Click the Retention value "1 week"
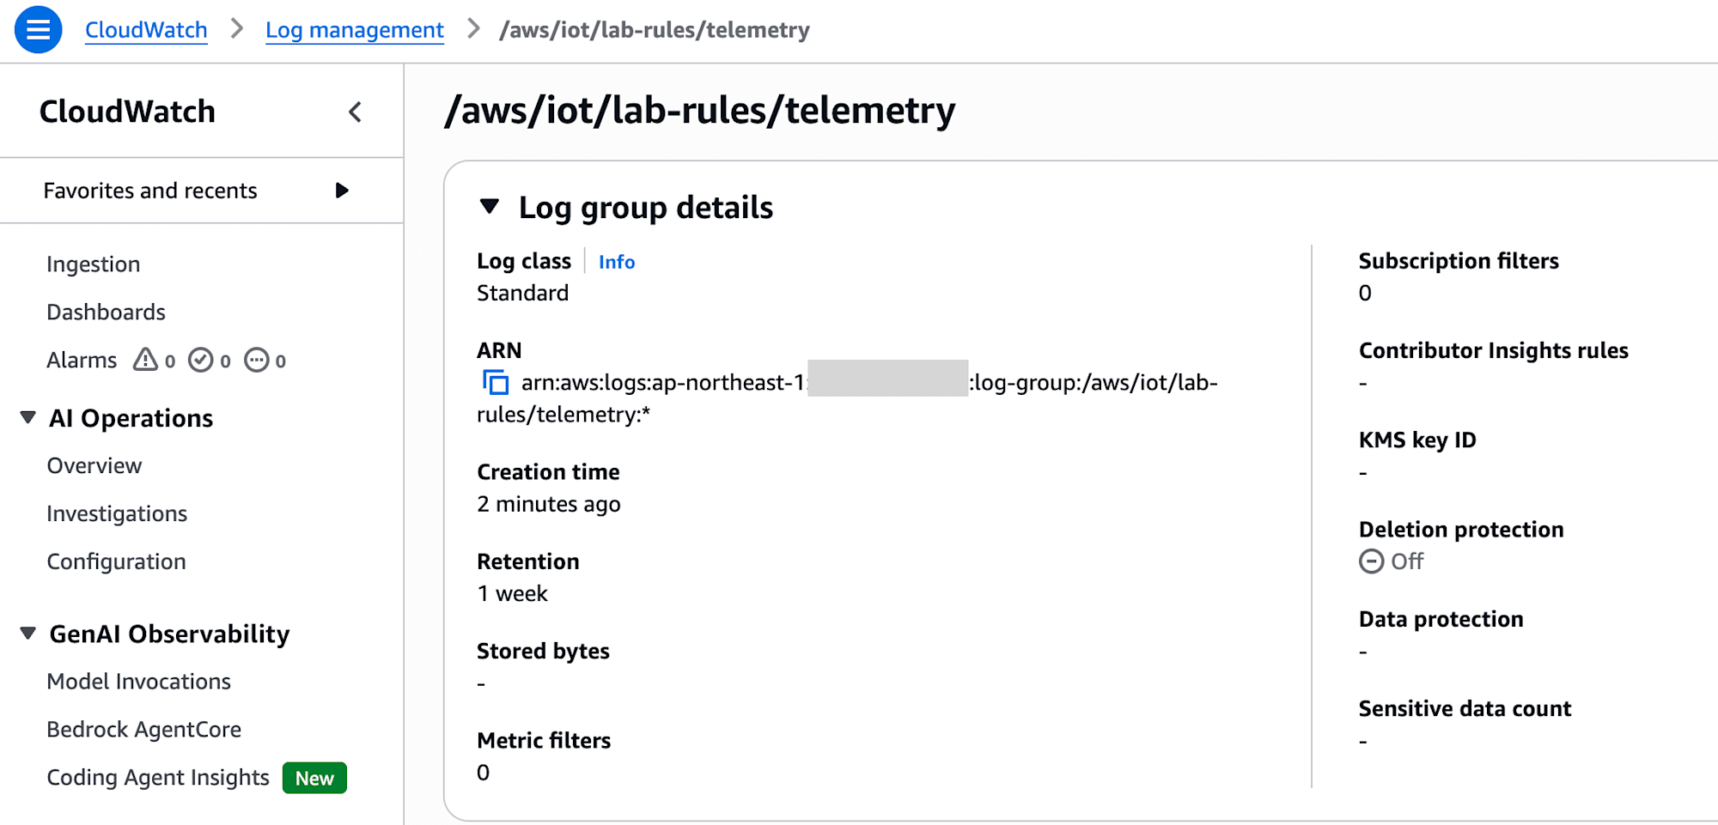The height and width of the screenshot is (825, 1718). pos(512,594)
